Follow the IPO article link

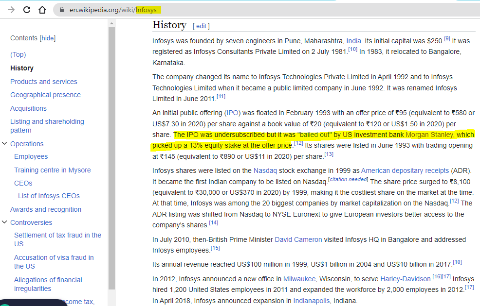tap(232, 113)
